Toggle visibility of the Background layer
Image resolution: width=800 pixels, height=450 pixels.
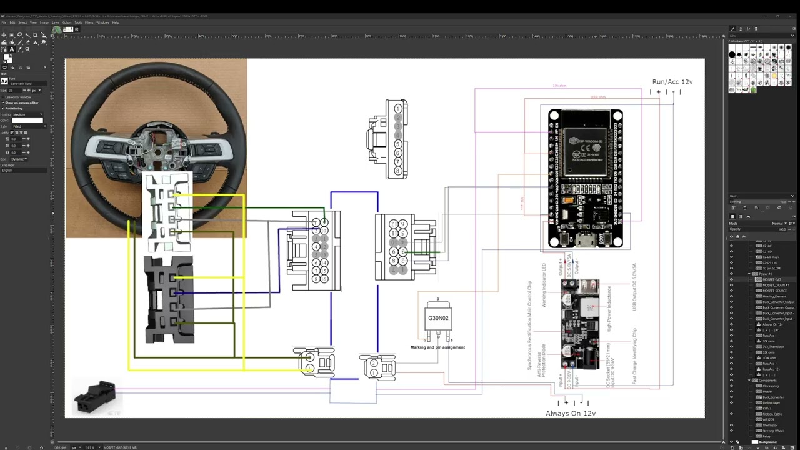(x=732, y=442)
